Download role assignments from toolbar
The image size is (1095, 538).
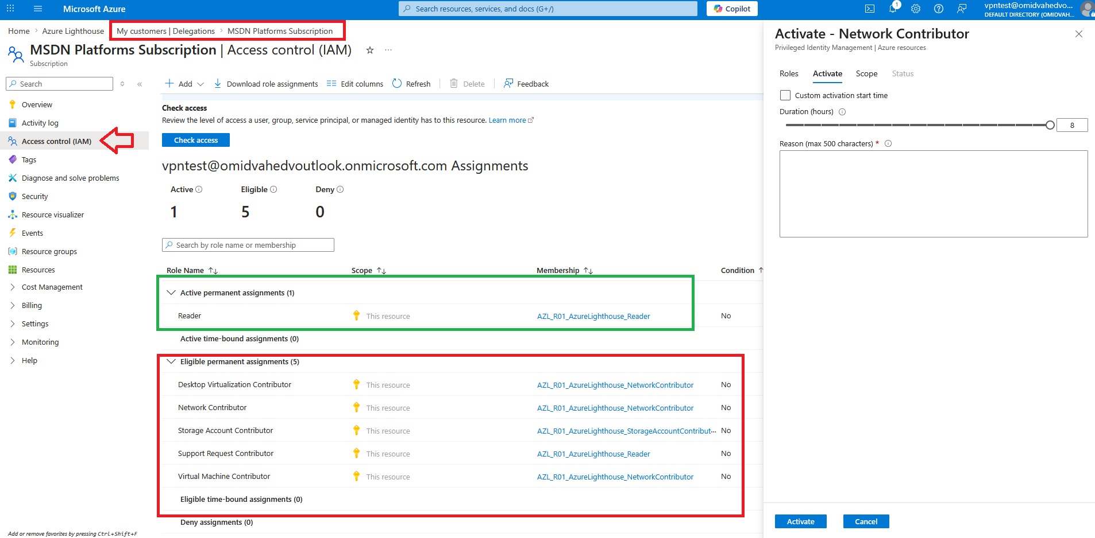tap(266, 84)
